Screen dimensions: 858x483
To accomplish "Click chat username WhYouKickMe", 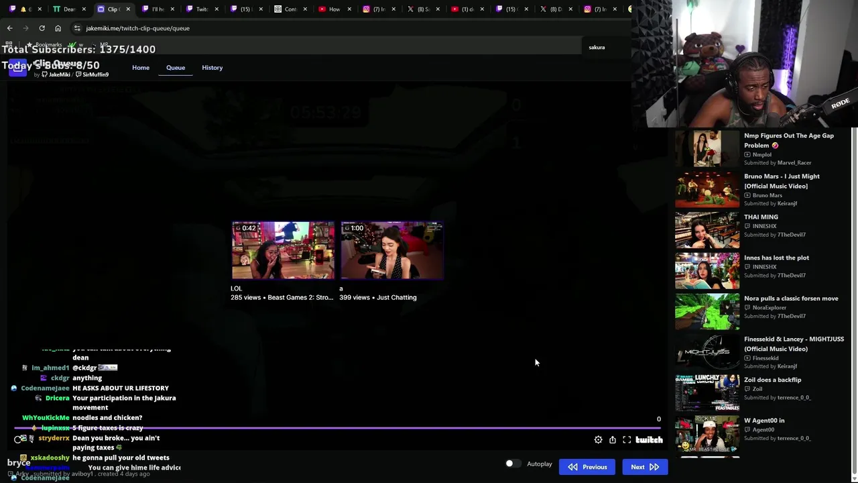I will (x=46, y=418).
